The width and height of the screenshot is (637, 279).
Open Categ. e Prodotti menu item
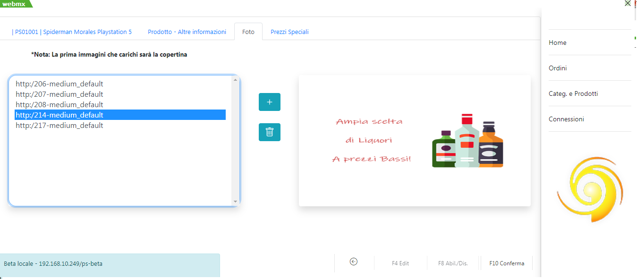(x=573, y=93)
